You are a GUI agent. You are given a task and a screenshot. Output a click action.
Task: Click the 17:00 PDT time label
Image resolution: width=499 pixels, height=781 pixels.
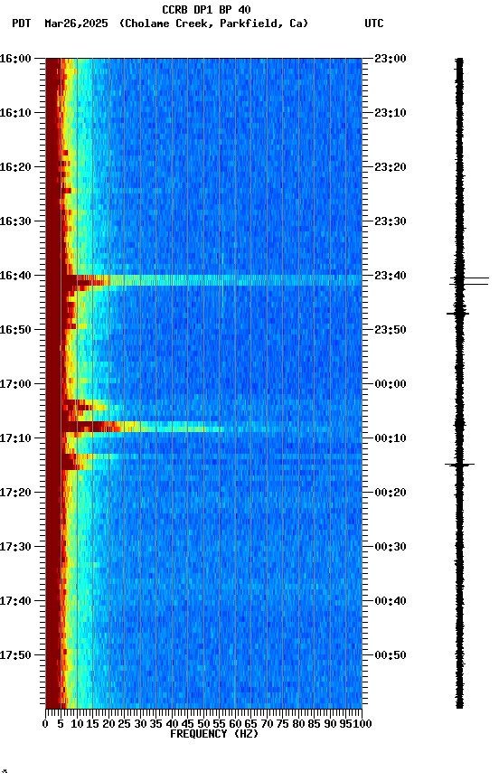pos(15,384)
